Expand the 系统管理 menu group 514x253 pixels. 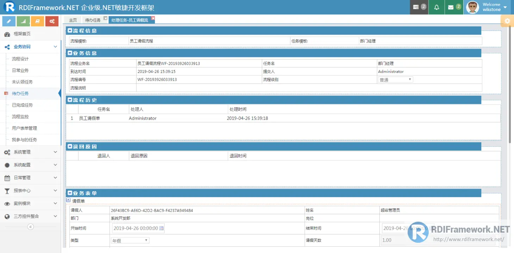coord(55,152)
